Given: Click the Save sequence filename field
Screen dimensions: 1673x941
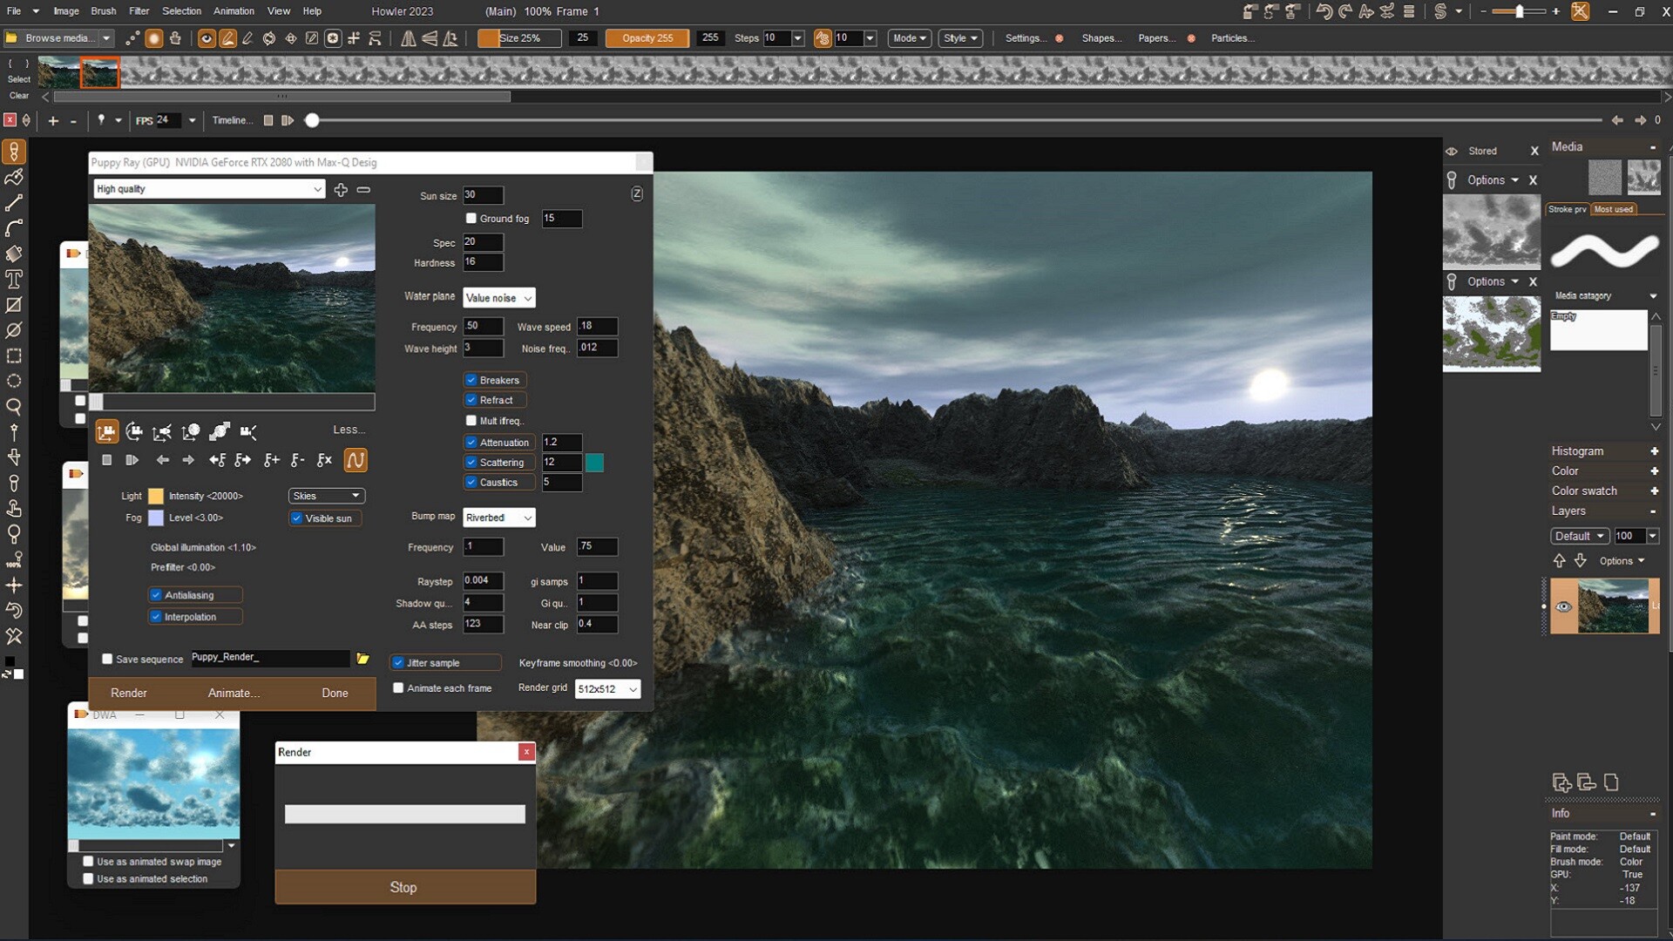Looking at the screenshot, I should click(x=268, y=659).
